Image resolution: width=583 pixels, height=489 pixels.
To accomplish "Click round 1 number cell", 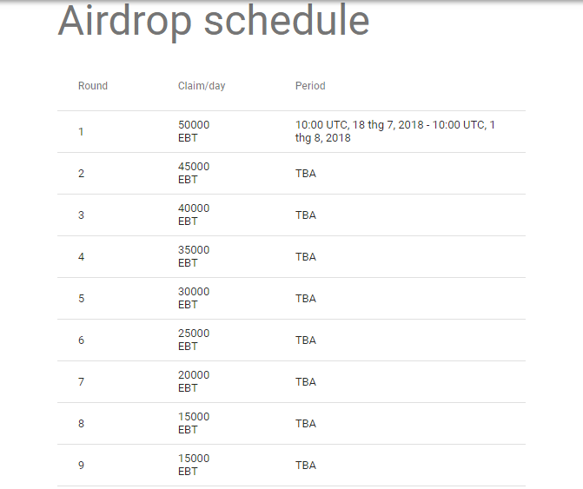I will click(81, 131).
